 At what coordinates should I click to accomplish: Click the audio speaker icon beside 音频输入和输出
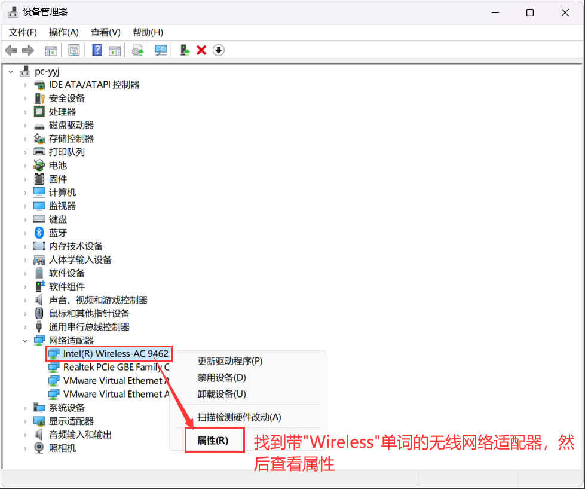click(39, 434)
